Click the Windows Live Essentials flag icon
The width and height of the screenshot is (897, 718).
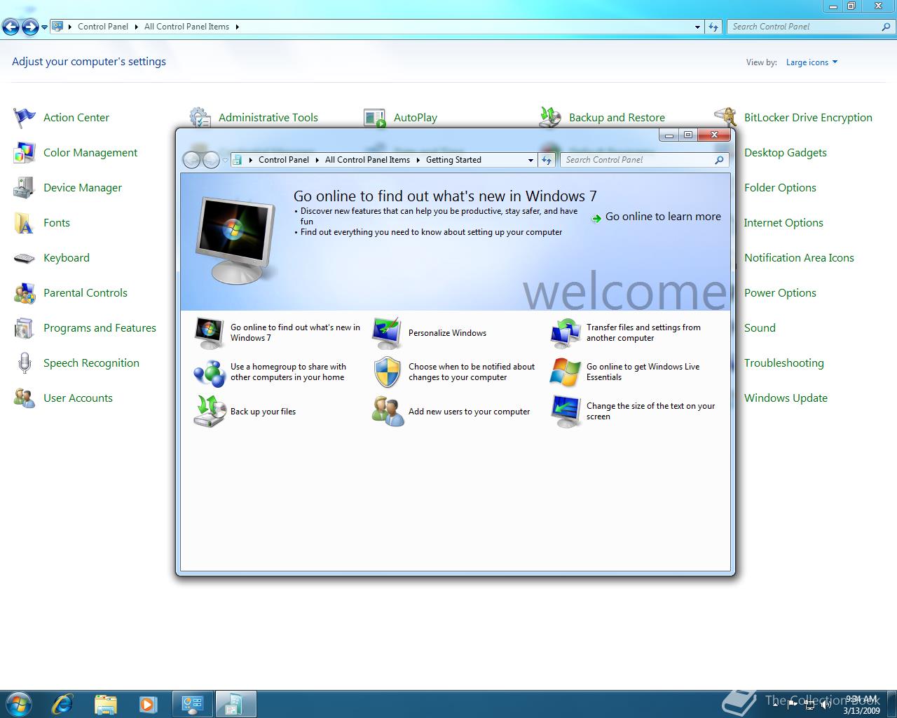(565, 372)
